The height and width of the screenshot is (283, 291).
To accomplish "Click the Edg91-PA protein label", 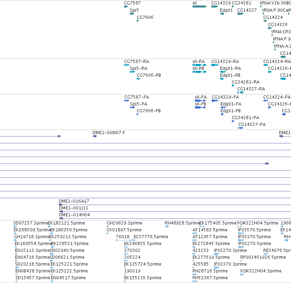I will click(x=231, y=104).
